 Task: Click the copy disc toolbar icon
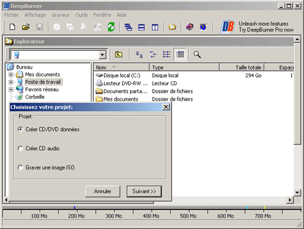point(70,27)
